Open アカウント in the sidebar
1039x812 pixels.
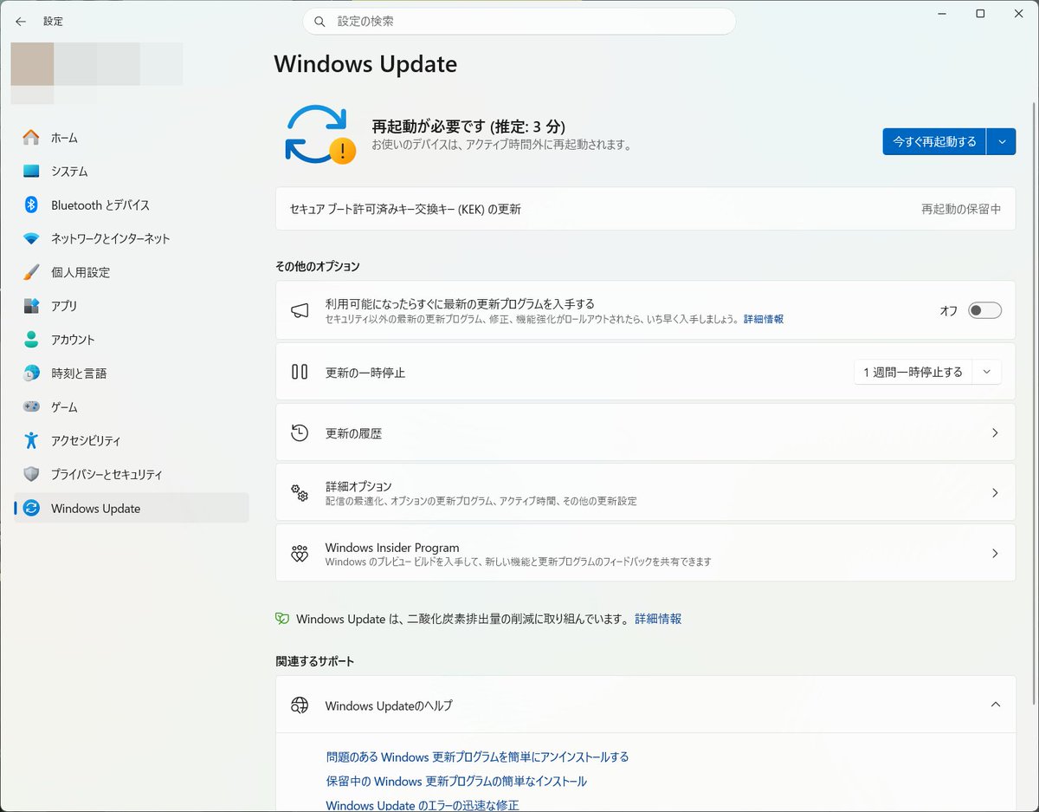coord(132,340)
